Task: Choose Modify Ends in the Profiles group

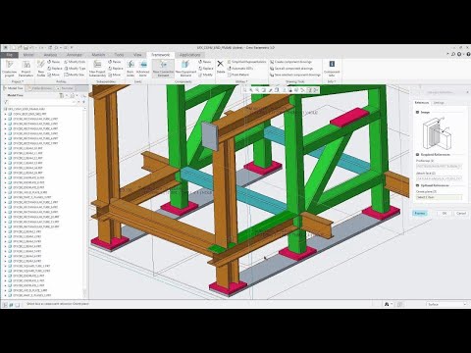Action: click(75, 62)
